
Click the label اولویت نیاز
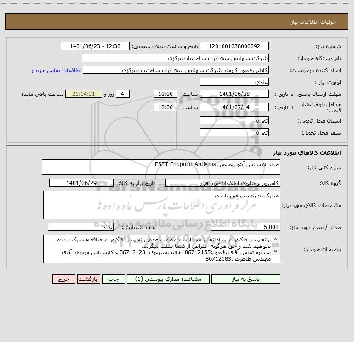pos(328,82)
